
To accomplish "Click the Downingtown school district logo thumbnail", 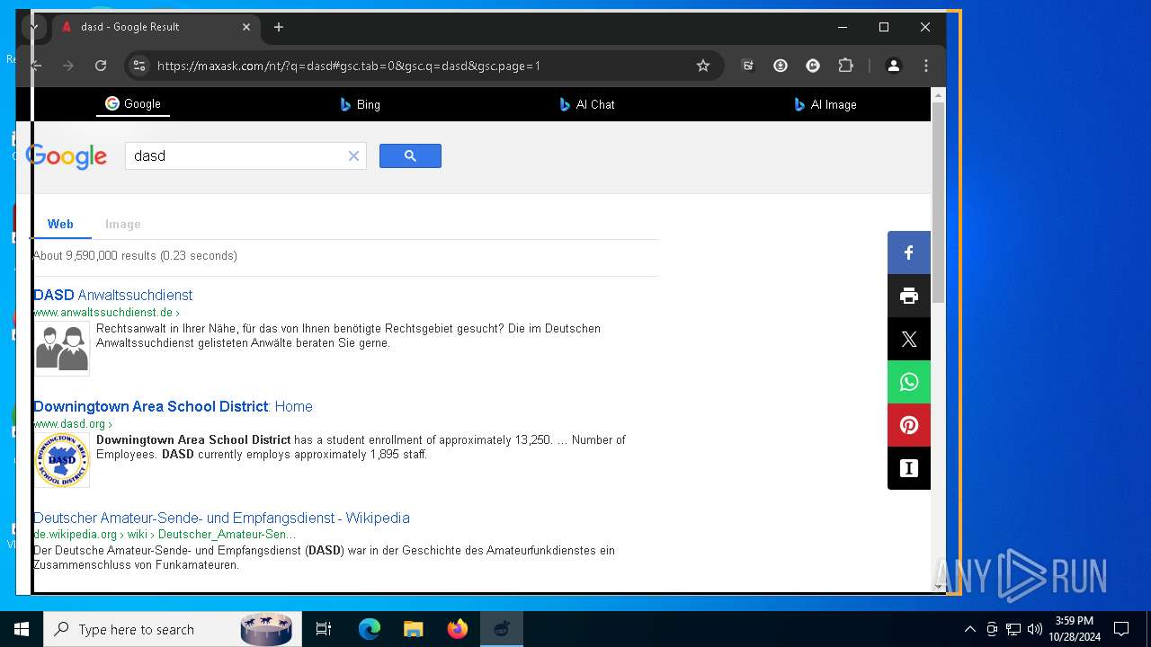I will point(61,460).
